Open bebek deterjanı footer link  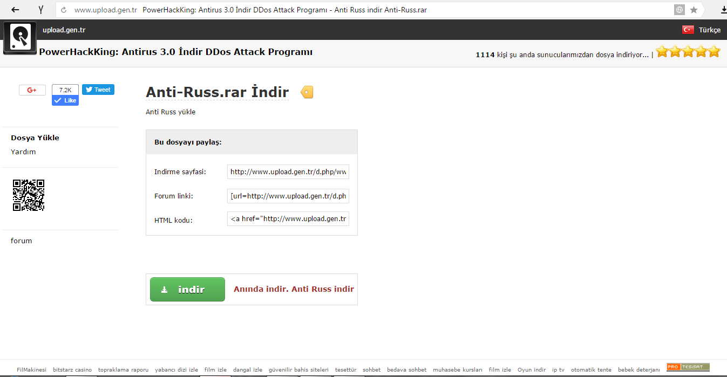tap(639, 369)
